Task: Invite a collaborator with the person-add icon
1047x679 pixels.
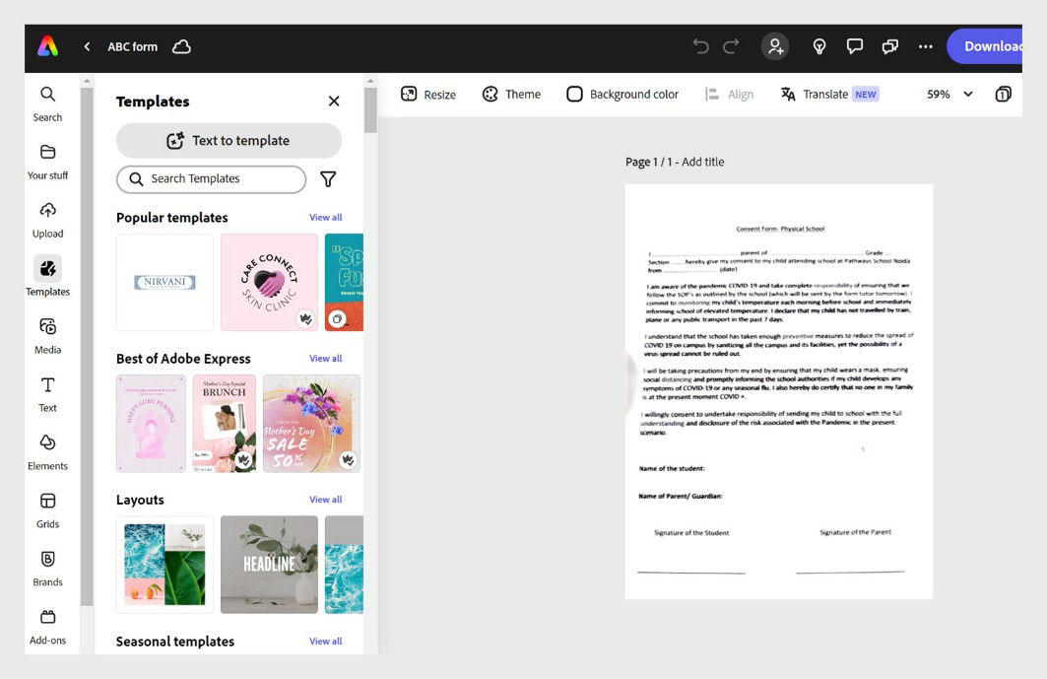Action: pyautogui.click(x=775, y=45)
